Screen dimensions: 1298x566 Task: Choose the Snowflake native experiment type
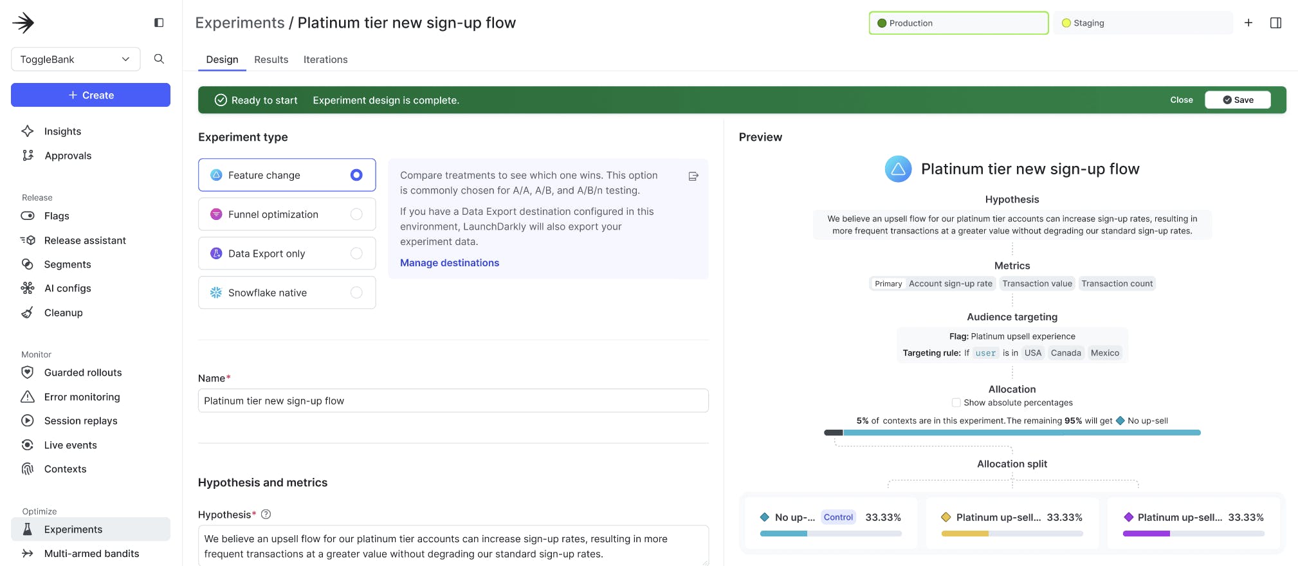(x=356, y=293)
